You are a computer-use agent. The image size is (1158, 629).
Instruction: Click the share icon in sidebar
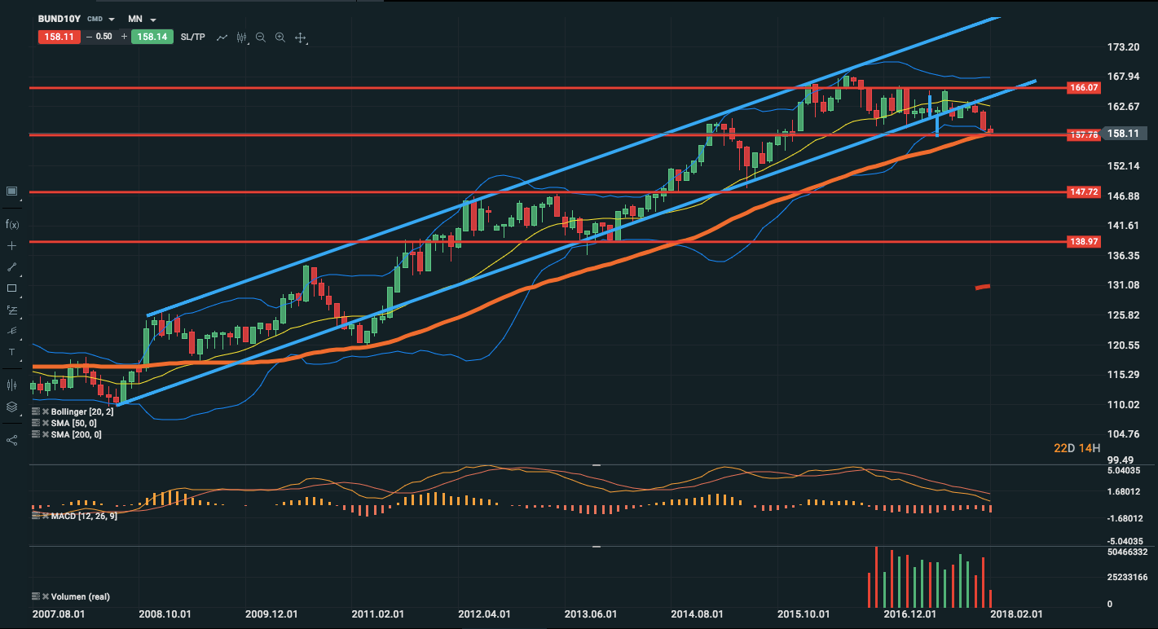click(11, 440)
